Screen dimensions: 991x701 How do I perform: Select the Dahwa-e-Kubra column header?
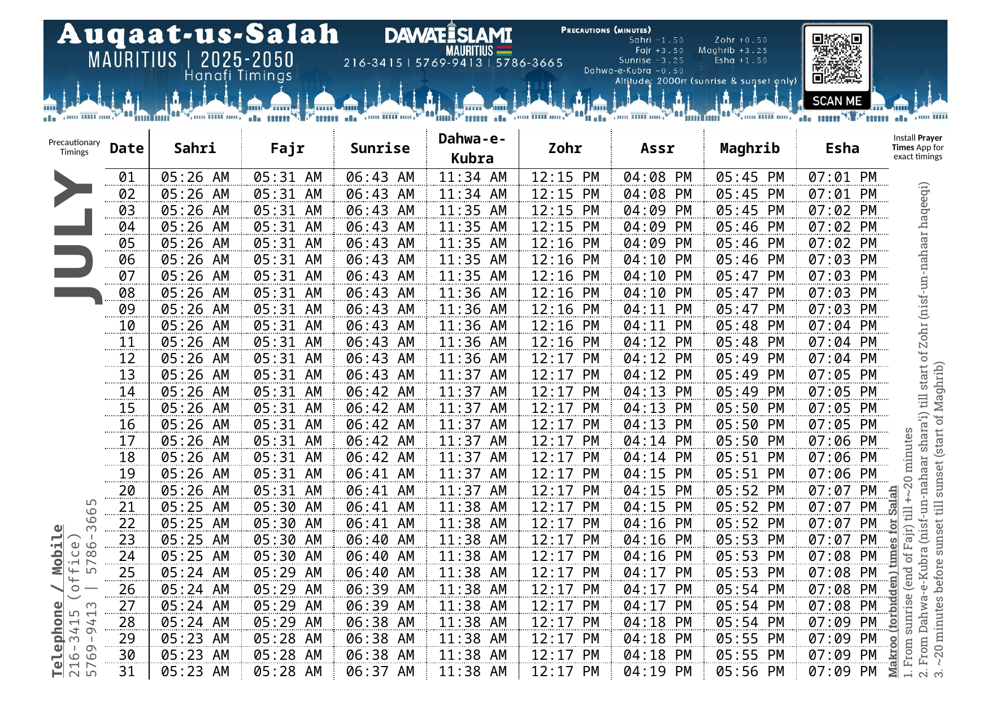pos(472,149)
